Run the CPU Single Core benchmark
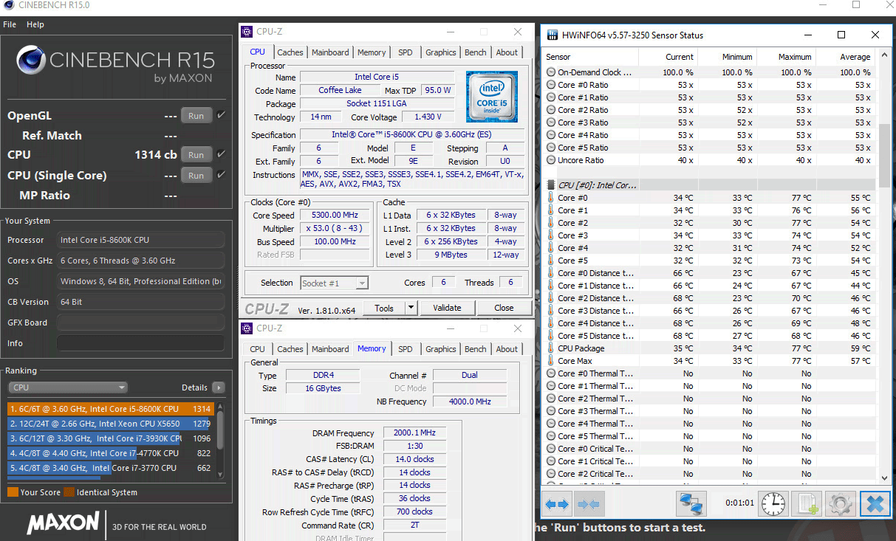 tap(196, 176)
